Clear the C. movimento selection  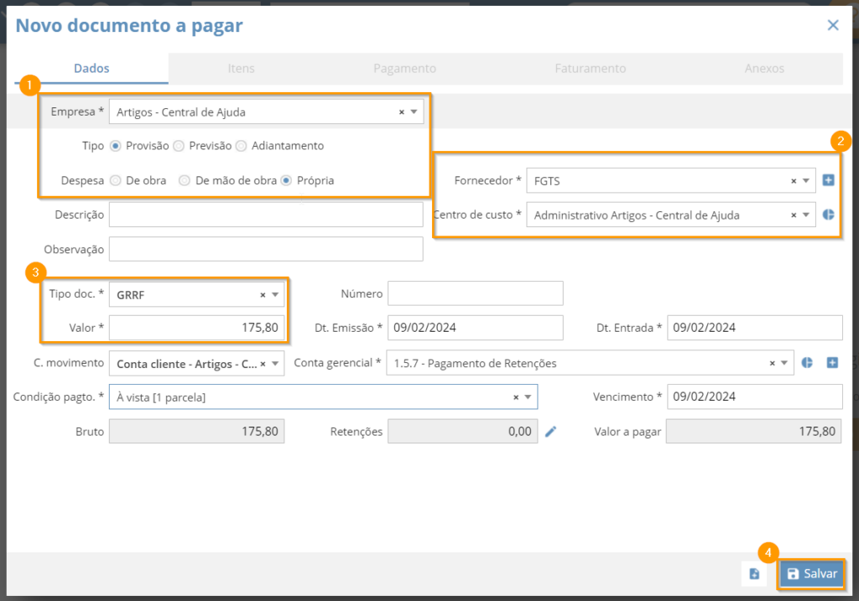pos(263,364)
